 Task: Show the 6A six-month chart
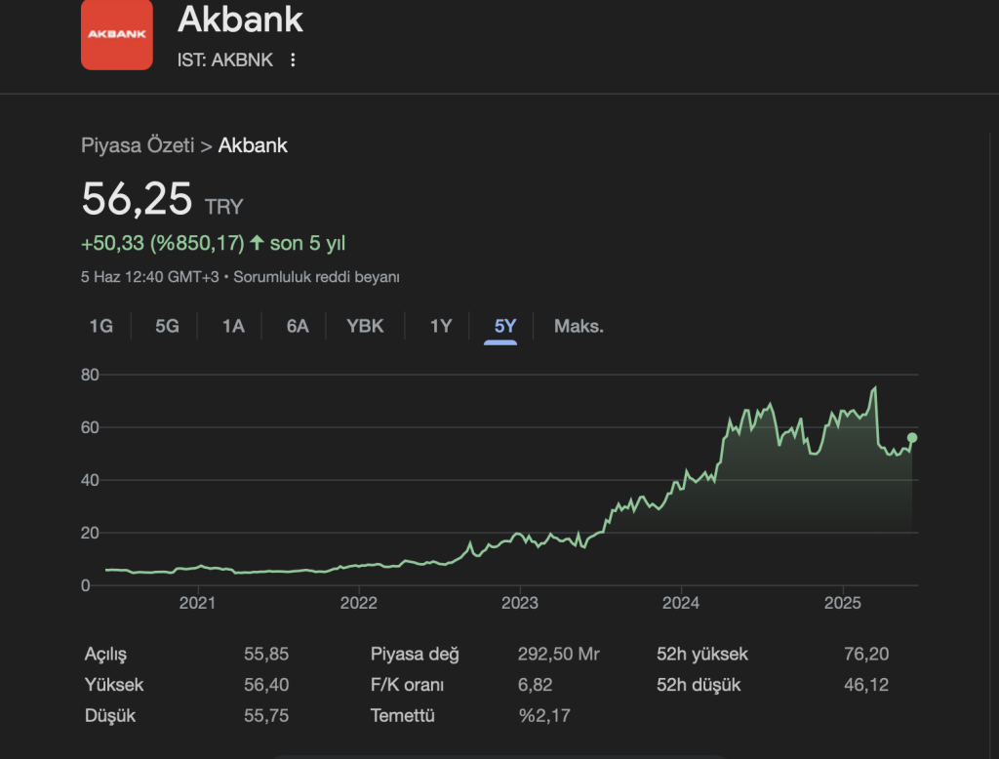click(x=298, y=326)
